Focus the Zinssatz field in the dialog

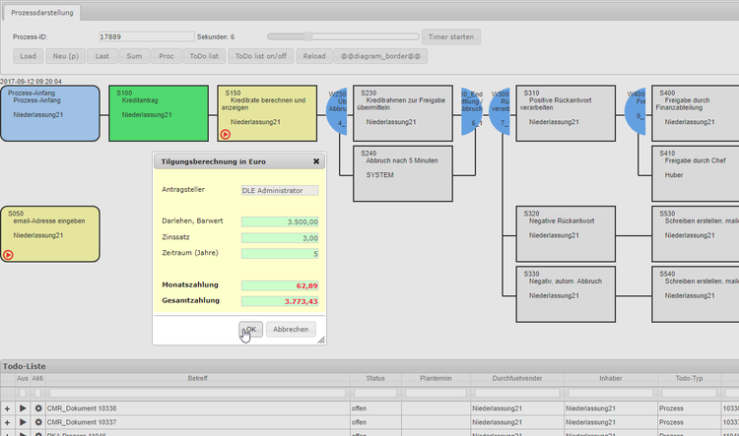(280, 238)
